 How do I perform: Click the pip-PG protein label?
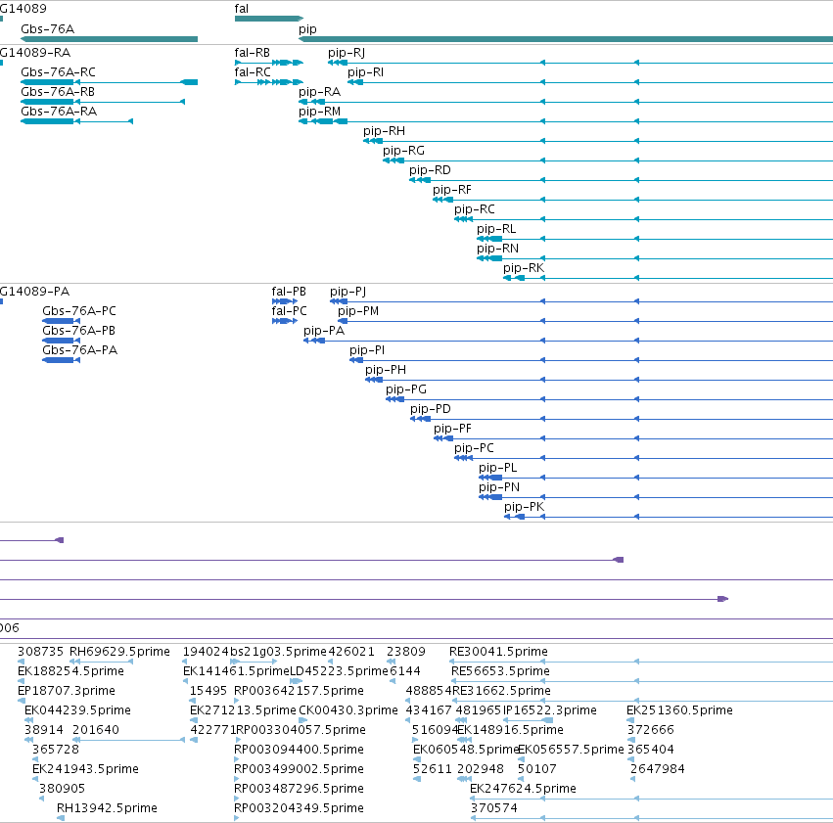[406, 389]
